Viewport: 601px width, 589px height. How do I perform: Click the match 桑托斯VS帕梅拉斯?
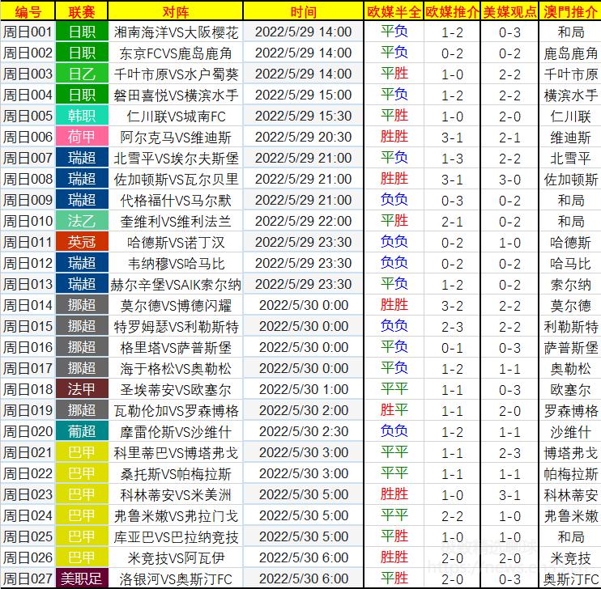point(176,474)
